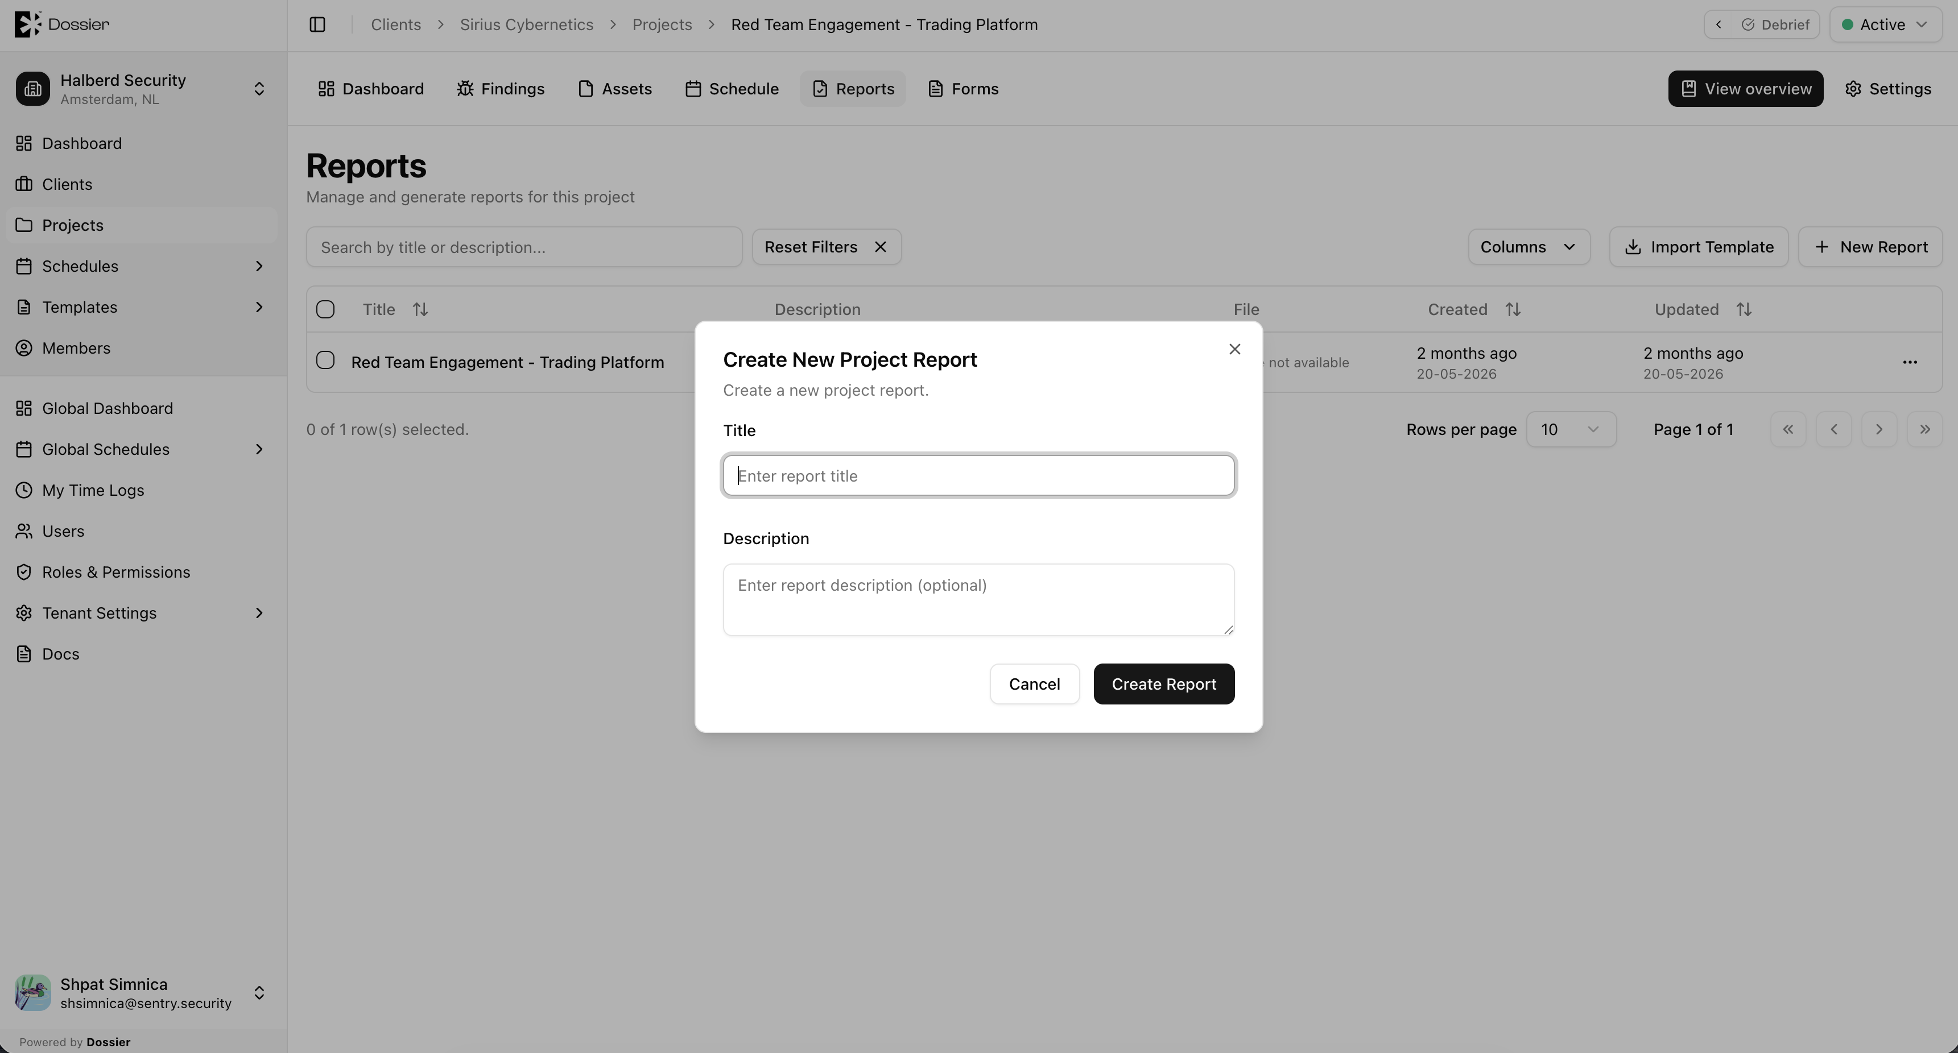Click the View overview button
The width and height of the screenshot is (1958, 1053).
coord(1745,89)
